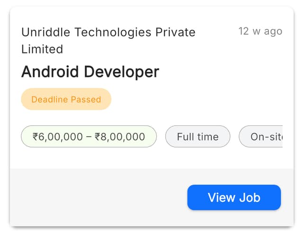Click "Deadline" in the orange status badge
The image size is (303, 234).
click(50, 99)
